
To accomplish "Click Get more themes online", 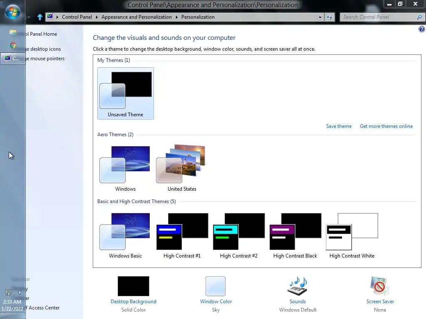I will coord(386,126).
